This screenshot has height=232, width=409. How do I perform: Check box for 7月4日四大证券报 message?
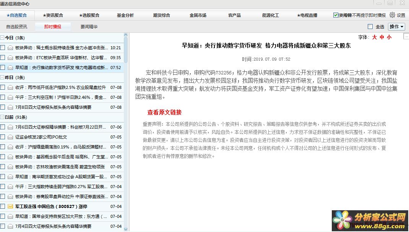pos(3,226)
